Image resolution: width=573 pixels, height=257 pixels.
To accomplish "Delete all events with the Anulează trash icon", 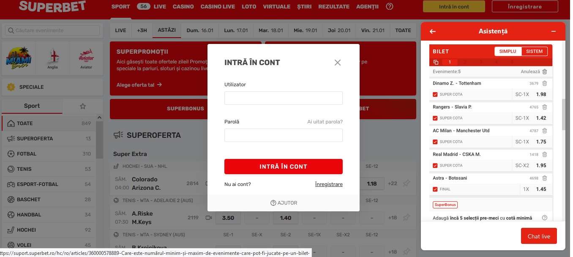I will (545, 72).
